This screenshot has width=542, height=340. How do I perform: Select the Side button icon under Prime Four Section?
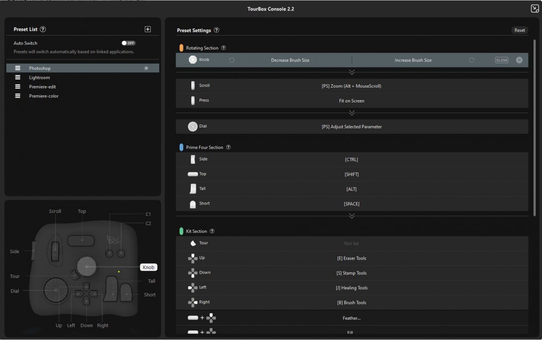click(x=193, y=159)
